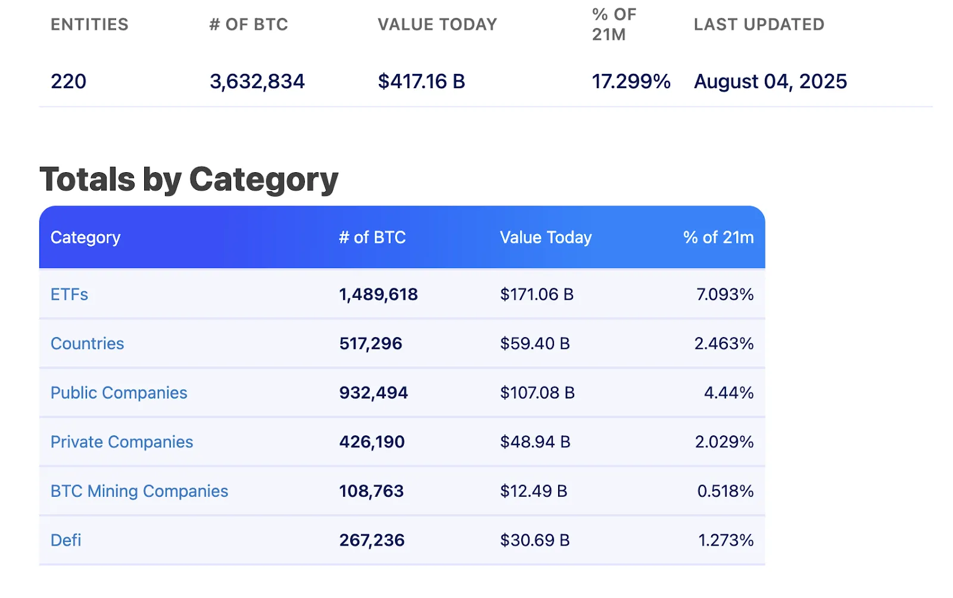Select the total entities count 220
953x598 pixels.
67,81
